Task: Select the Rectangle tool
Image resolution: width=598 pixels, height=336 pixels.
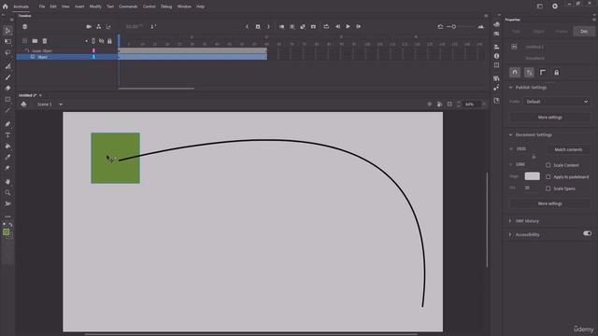Action: click(x=7, y=100)
